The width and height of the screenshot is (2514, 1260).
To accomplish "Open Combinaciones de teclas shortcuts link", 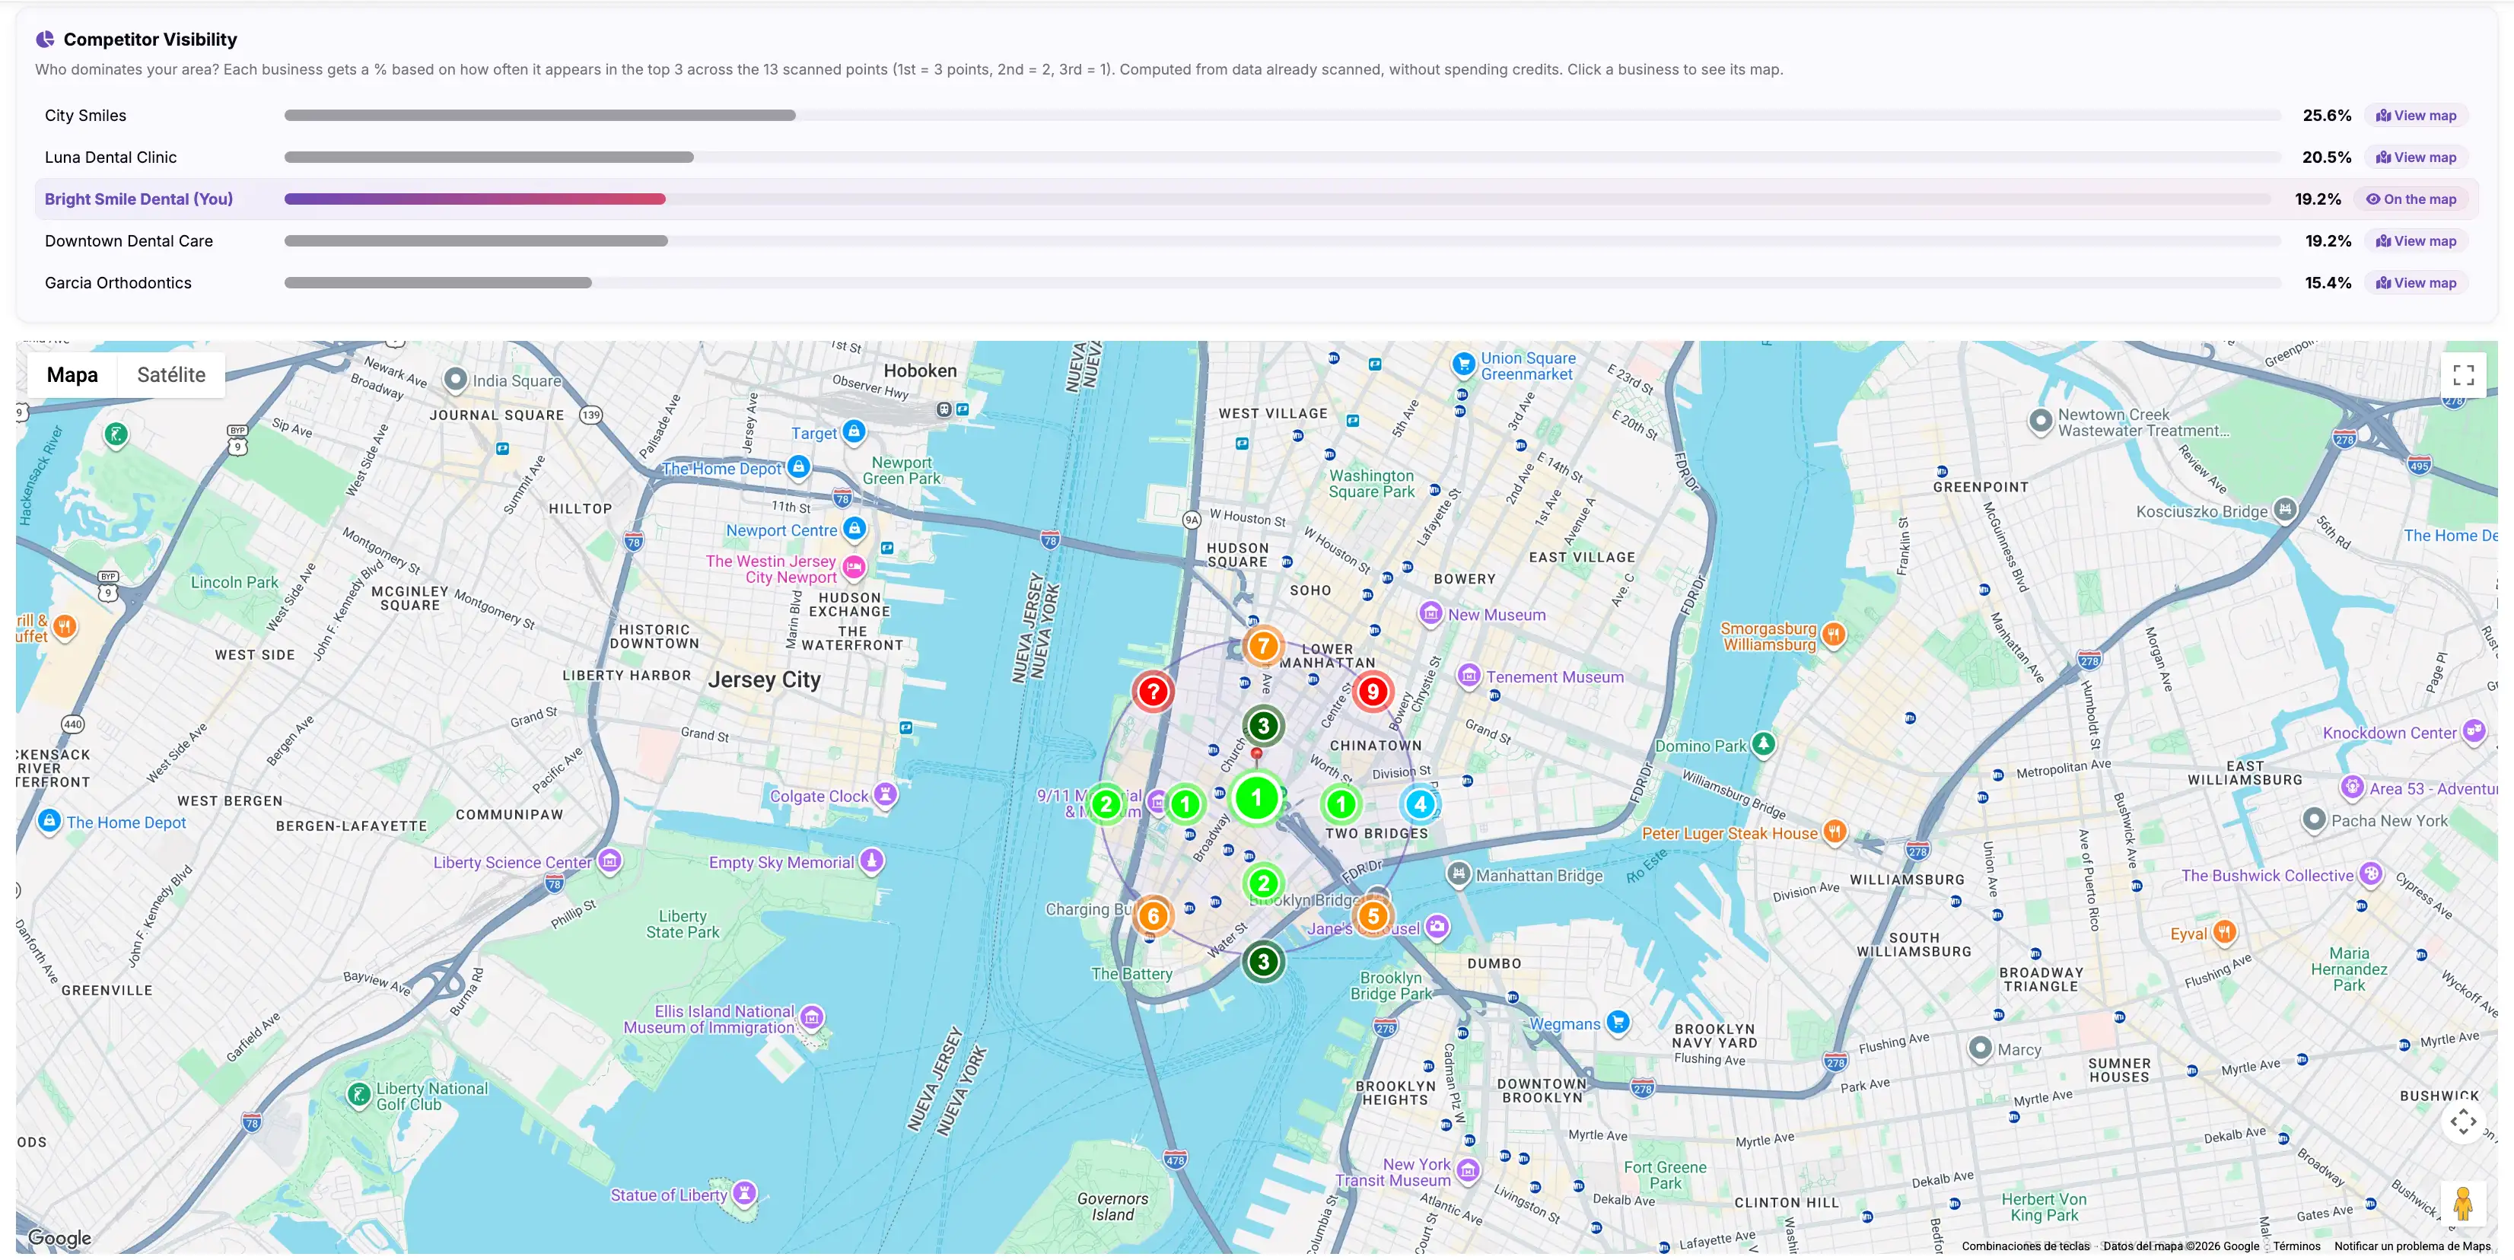I will point(2025,1246).
